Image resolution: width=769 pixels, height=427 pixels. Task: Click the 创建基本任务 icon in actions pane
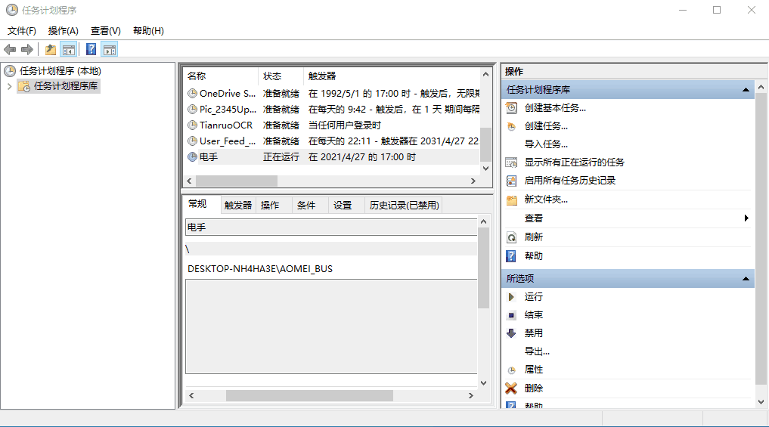[x=512, y=108]
